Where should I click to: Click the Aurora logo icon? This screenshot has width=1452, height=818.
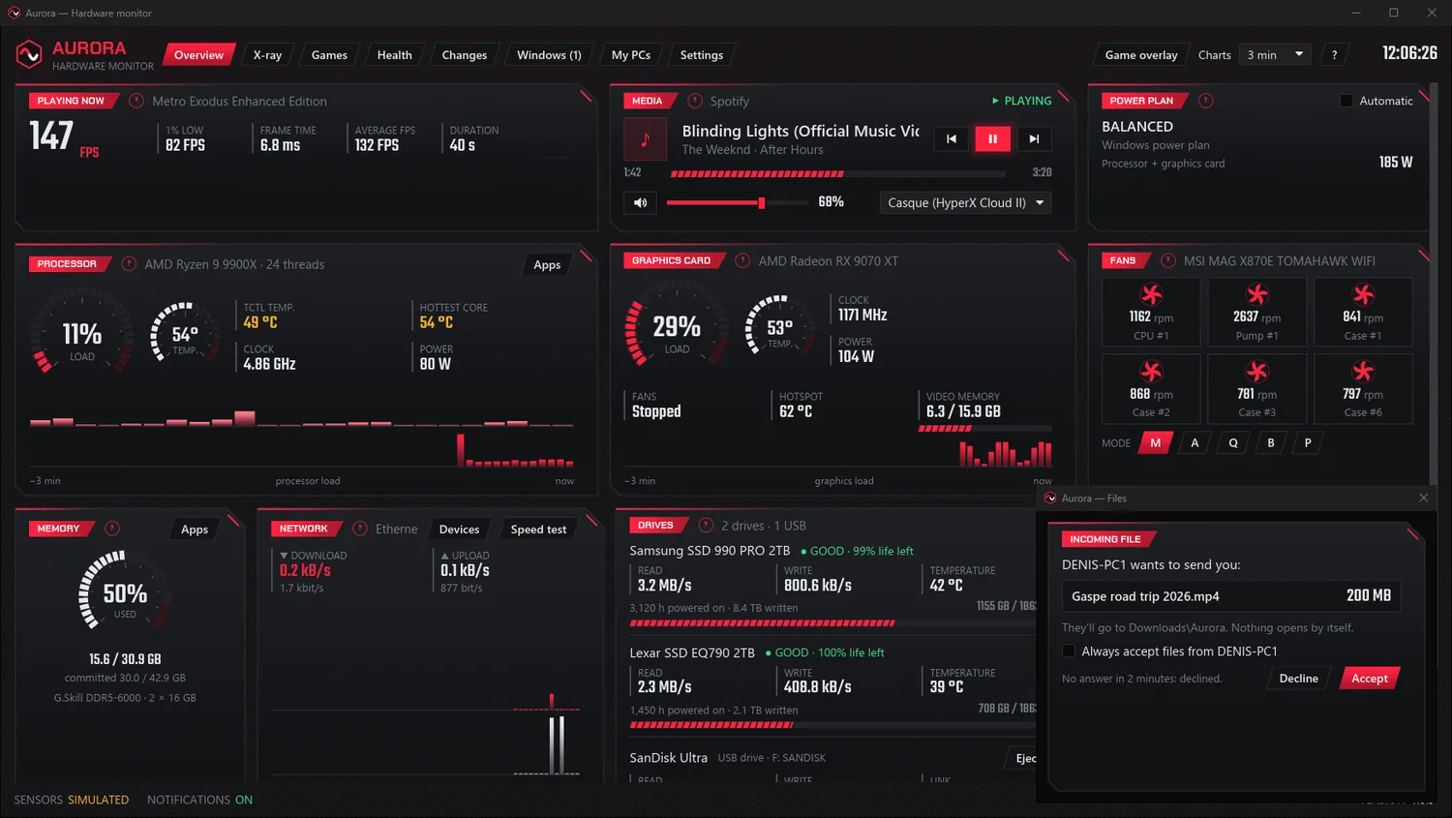29,54
